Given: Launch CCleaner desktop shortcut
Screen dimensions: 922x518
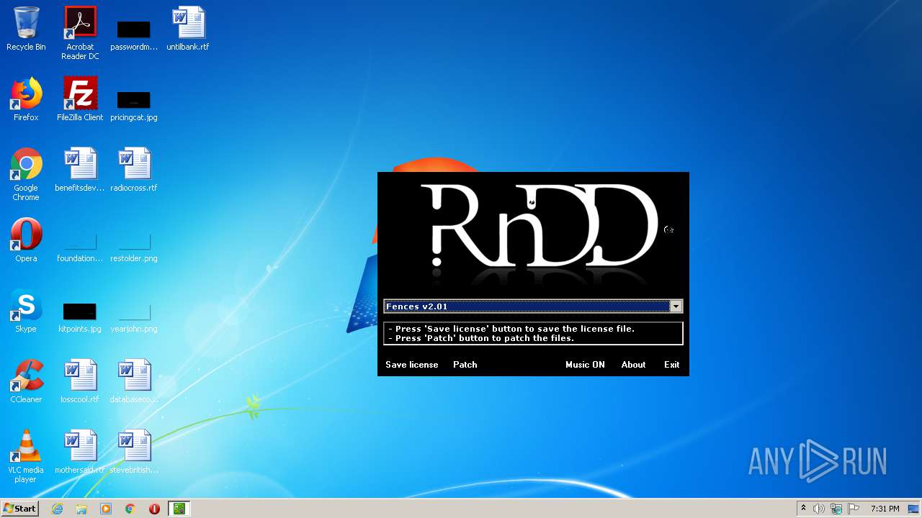Looking at the screenshot, I should (26, 381).
